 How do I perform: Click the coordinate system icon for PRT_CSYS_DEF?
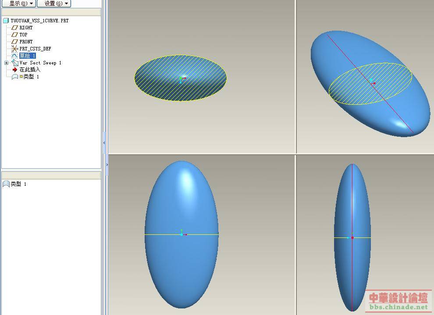click(14, 49)
